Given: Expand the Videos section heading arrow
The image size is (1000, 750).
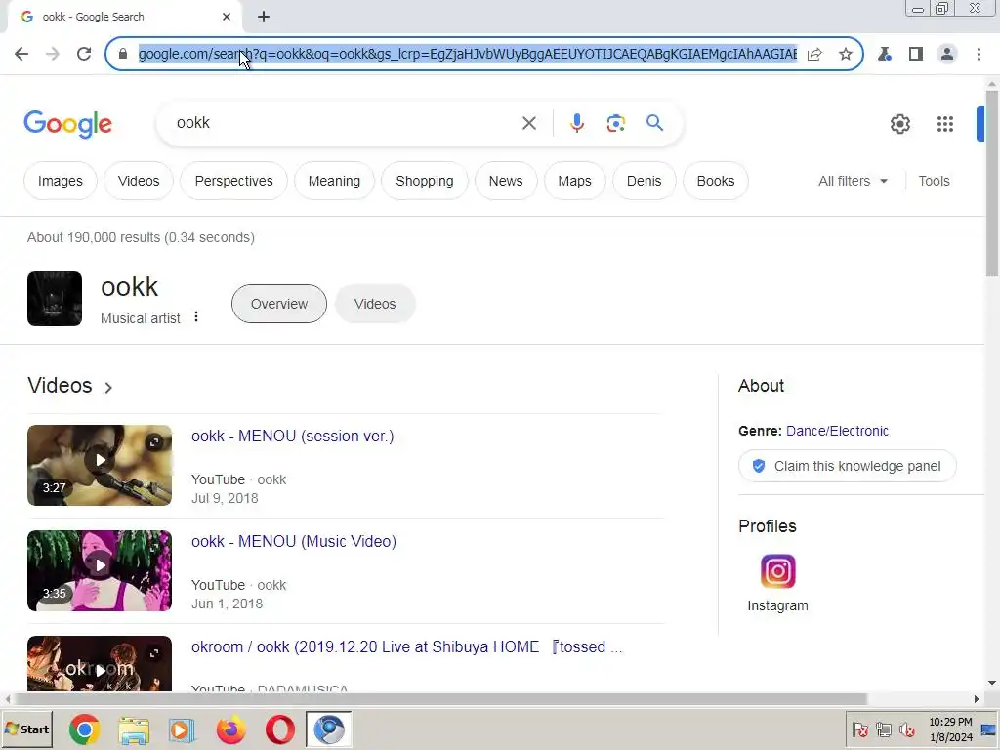Looking at the screenshot, I should click(108, 387).
